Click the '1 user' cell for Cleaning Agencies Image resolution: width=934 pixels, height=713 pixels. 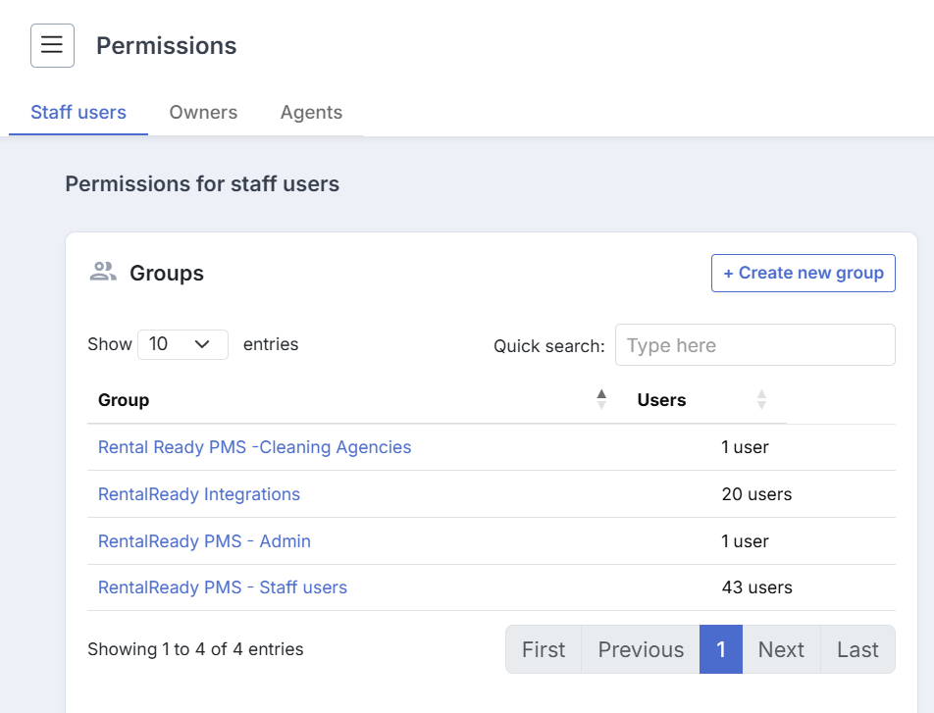point(746,447)
